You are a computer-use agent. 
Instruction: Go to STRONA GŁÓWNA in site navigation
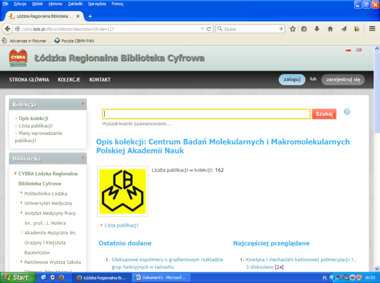coord(29,80)
